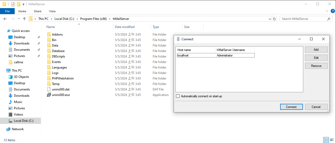Select the unins000.dat file icon
Screen dimensions: 336x143
pyautogui.click(x=49, y=89)
